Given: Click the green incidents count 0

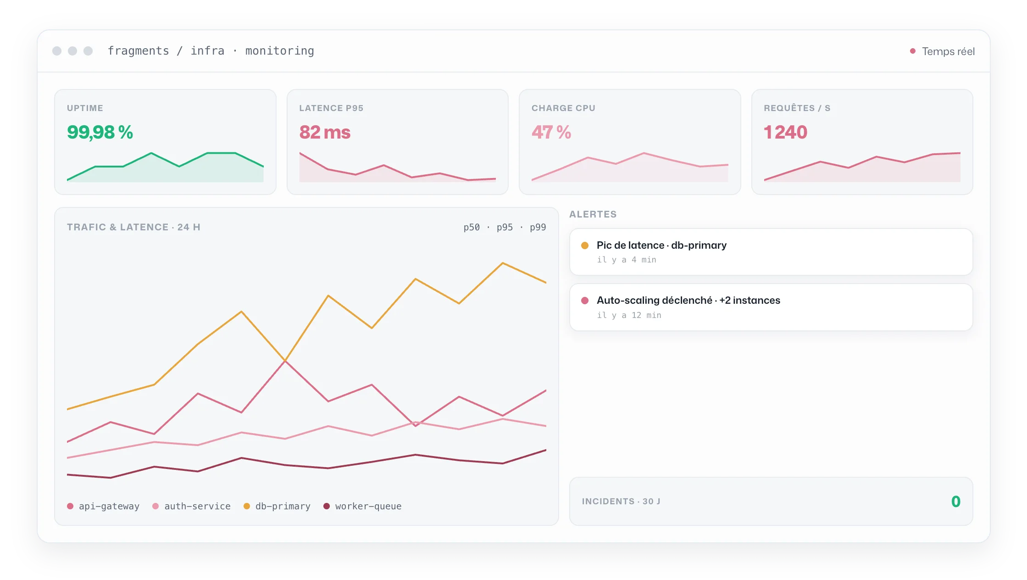Looking at the screenshot, I should click(x=955, y=502).
